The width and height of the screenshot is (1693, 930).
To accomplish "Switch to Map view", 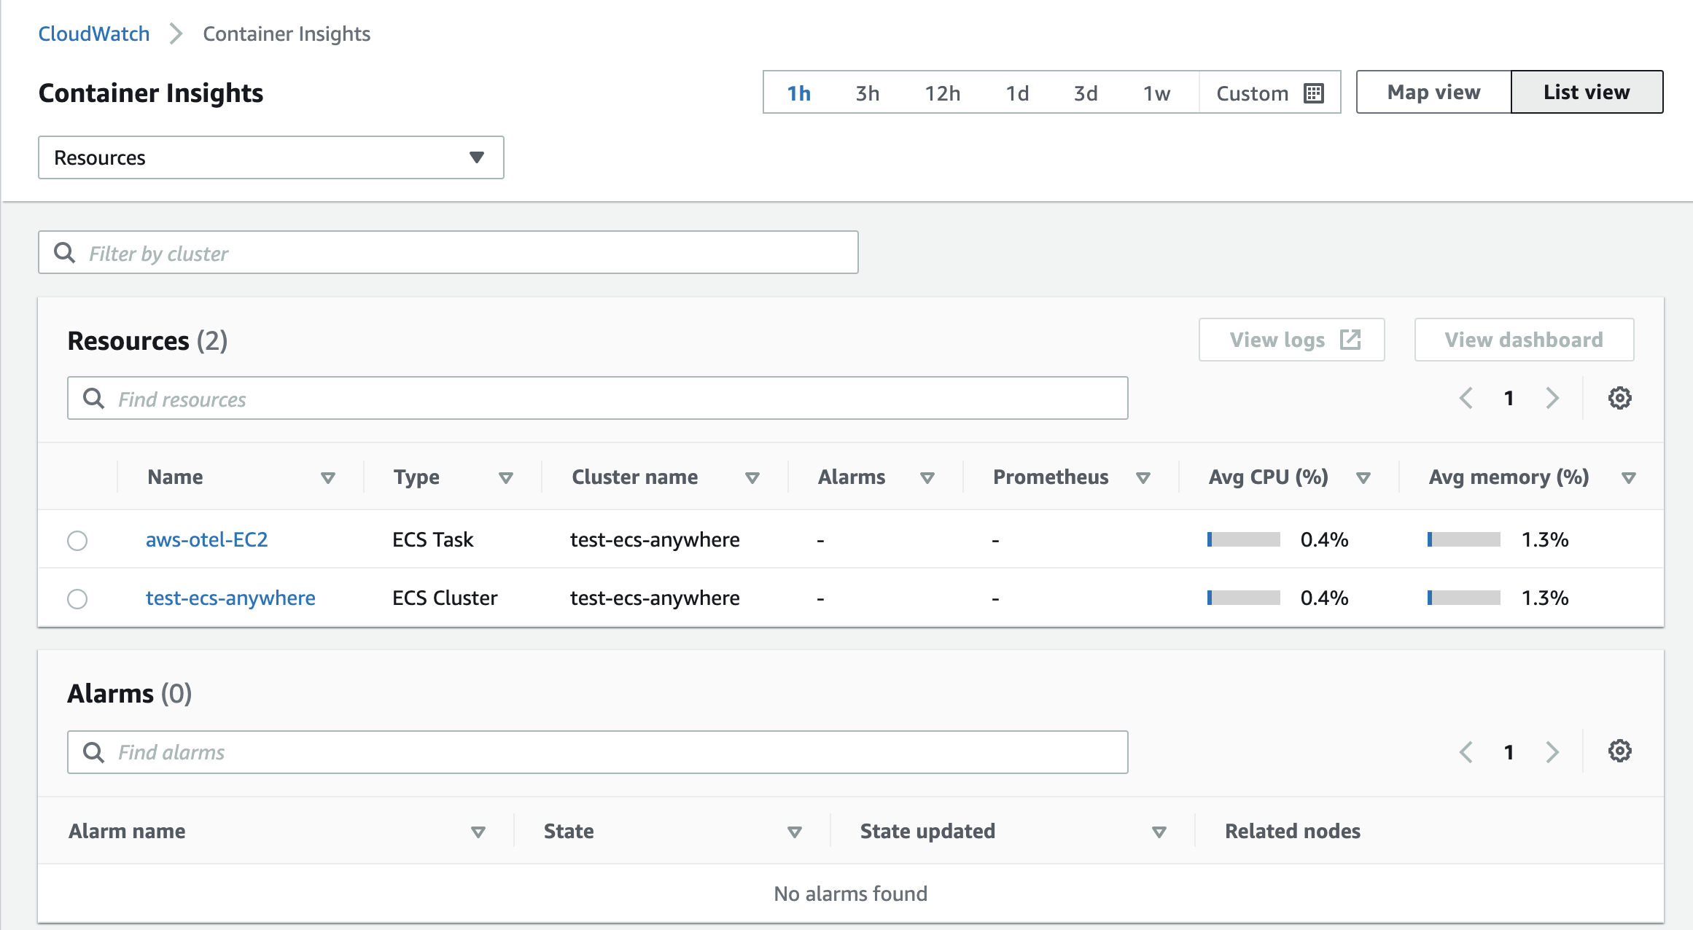I will point(1433,92).
